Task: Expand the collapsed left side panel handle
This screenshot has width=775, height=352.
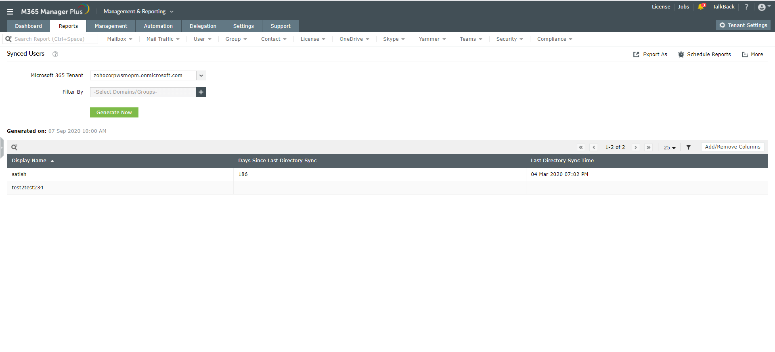Action: pos(2,148)
